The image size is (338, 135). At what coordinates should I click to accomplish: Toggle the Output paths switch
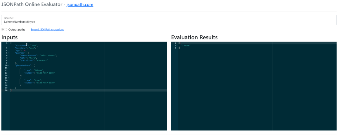tap(4, 30)
